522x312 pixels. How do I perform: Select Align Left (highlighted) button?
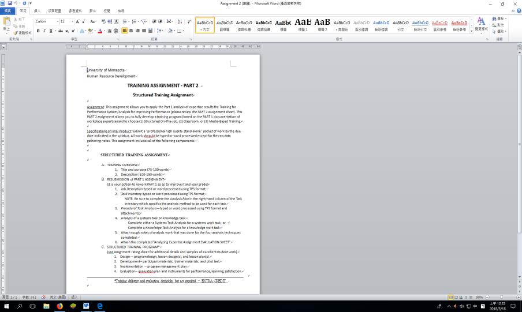[x=125, y=31]
